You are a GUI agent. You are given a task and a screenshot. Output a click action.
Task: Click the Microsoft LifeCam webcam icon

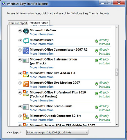pos(26,31)
